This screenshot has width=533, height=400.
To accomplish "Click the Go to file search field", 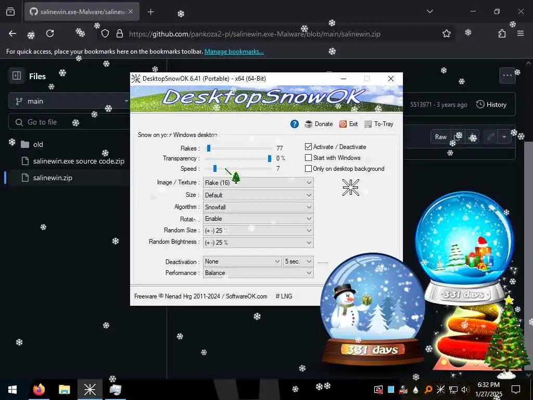I will pos(70,122).
